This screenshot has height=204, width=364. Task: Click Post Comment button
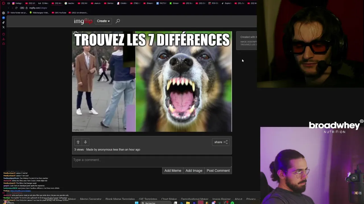point(218,171)
